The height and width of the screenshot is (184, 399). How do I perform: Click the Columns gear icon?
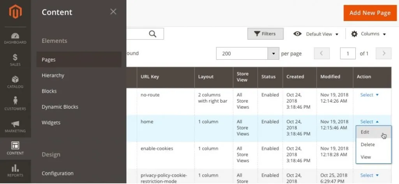point(354,34)
